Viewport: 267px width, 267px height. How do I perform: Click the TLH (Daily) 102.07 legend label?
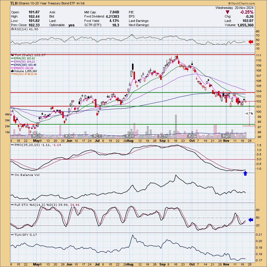(x=30, y=55)
